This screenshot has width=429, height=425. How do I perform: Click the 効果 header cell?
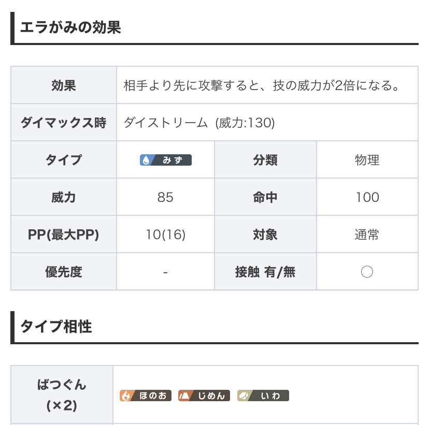(x=64, y=85)
